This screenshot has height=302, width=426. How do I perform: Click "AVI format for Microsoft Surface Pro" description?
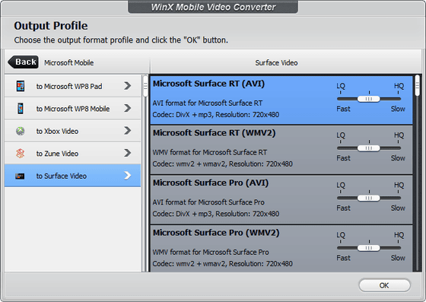click(x=208, y=202)
